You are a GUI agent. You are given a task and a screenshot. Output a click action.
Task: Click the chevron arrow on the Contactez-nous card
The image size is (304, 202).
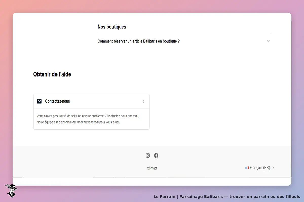(144, 101)
